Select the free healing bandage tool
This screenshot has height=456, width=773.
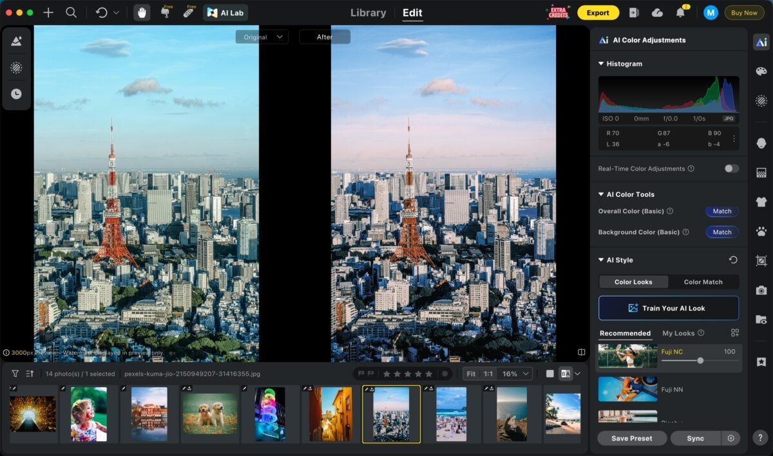click(x=189, y=12)
